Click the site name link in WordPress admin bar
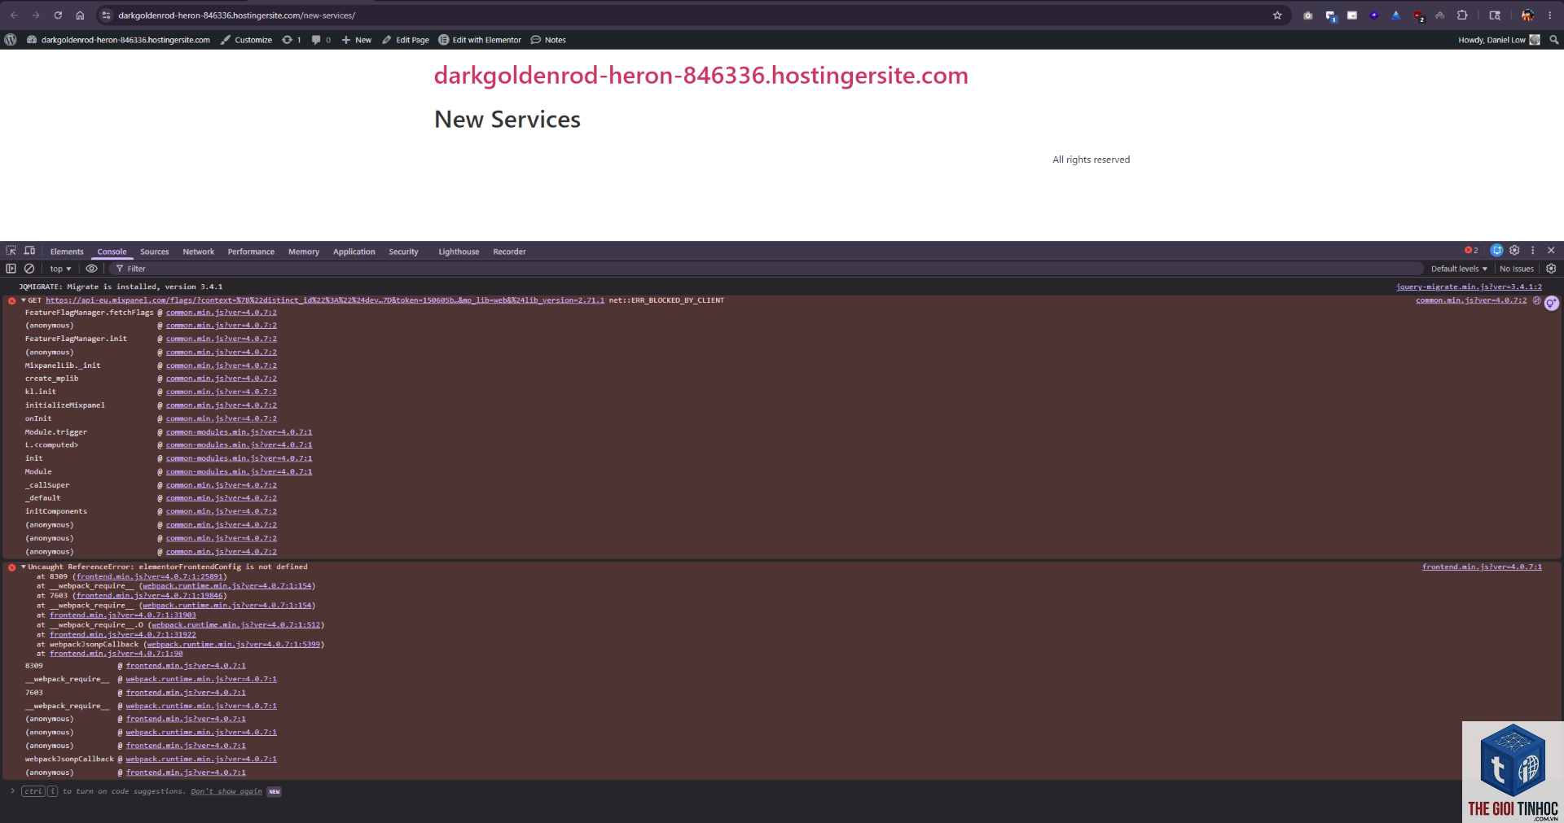Screen dimensions: 1564x823 click(119, 40)
